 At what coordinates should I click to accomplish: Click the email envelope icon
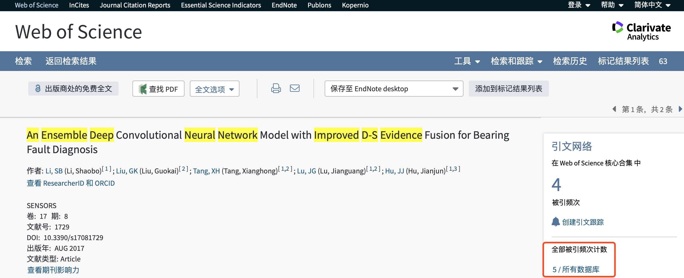(x=295, y=88)
